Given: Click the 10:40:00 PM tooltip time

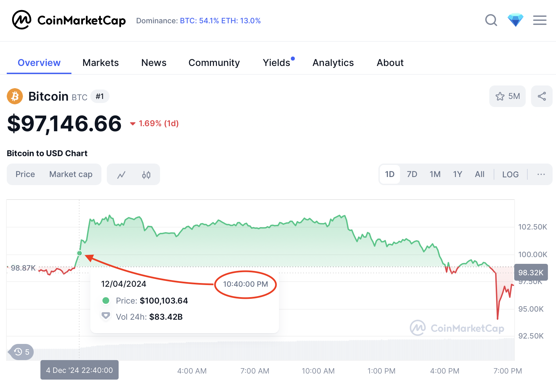Looking at the screenshot, I should 246,284.
